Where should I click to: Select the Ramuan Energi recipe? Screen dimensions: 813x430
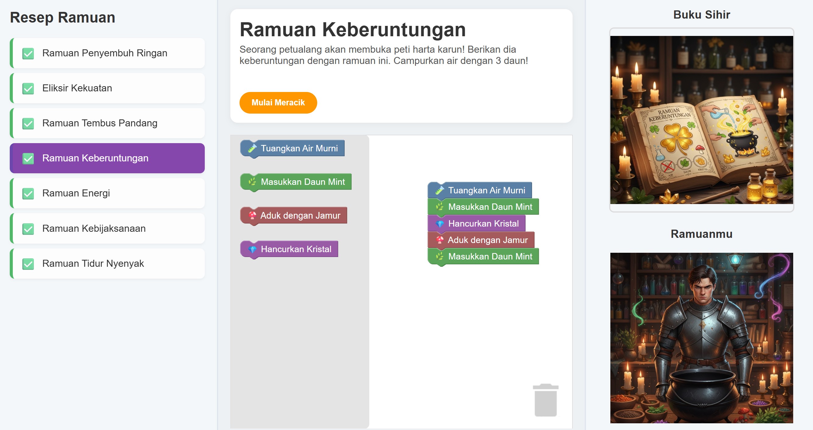click(107, 193)
